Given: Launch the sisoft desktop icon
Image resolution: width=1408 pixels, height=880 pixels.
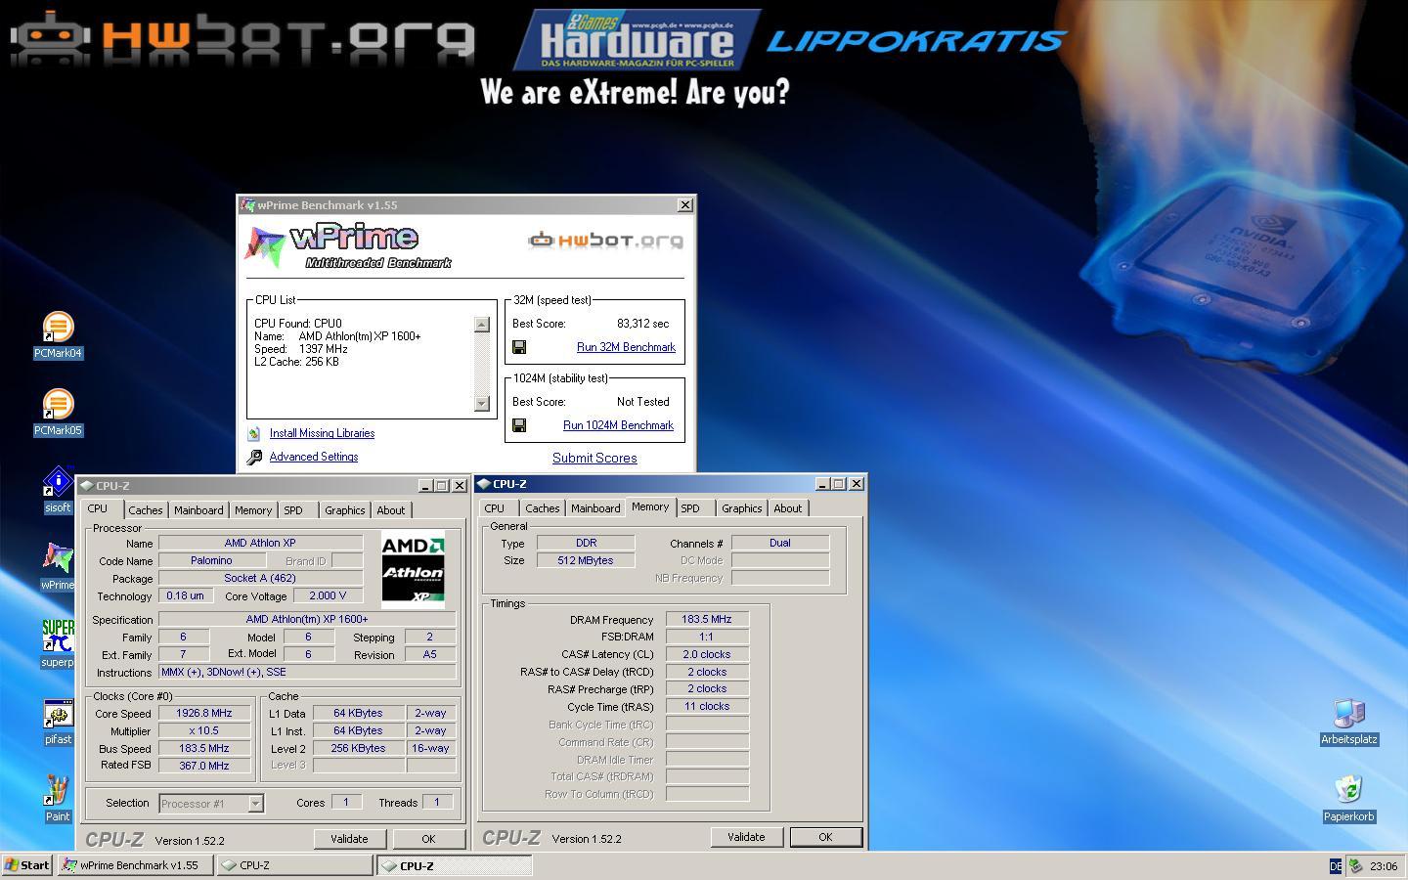Looking at the screenshot, I should click(x=58, y=482).
